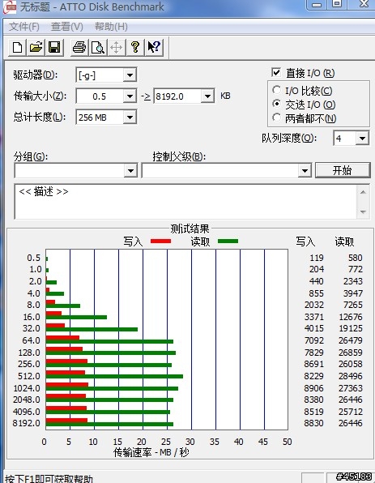Click the 开始 start button
This screenshot has height=483, width=375.
pyautogui.click(x=343, y=170)
